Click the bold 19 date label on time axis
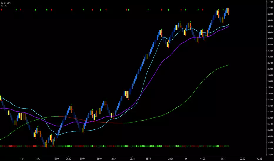 point(186,159)
